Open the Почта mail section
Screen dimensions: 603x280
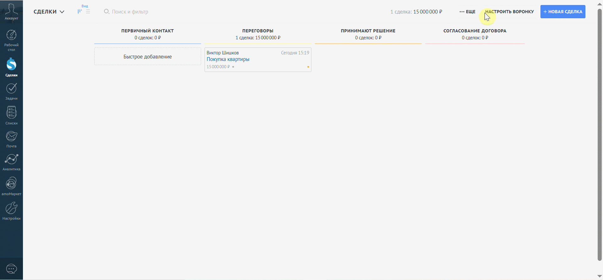click(x=11, y=140)
